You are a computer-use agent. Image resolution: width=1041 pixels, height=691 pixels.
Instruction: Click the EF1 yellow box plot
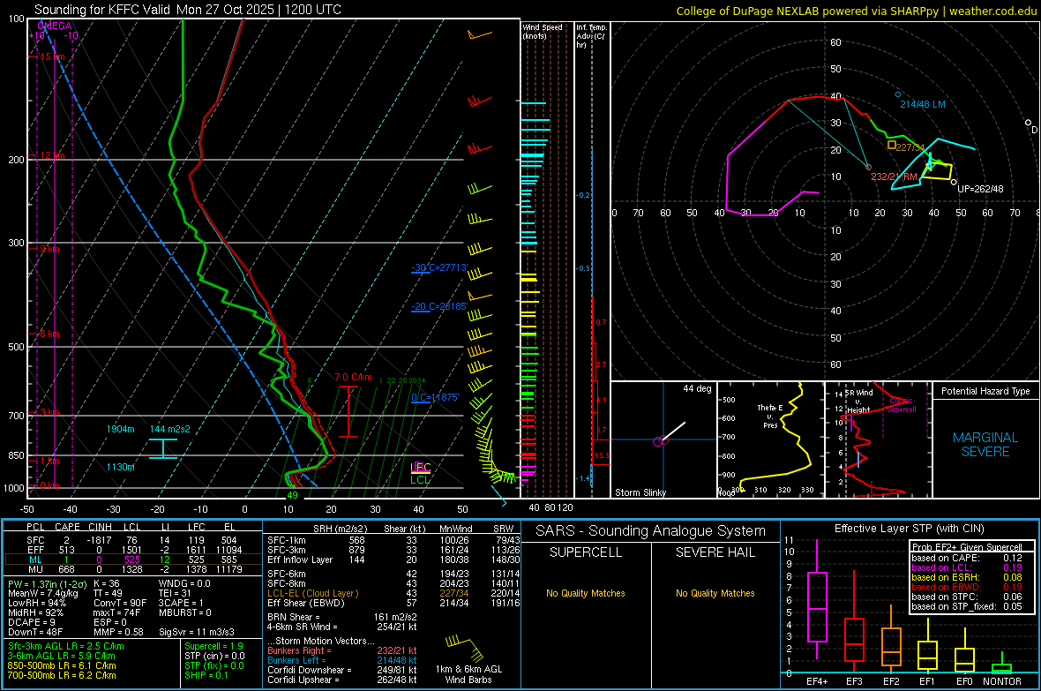click(x=927, y=647)
